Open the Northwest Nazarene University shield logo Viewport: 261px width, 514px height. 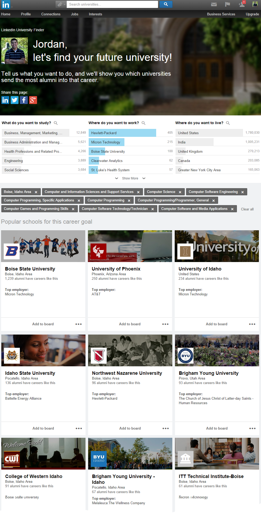(99, 355)
